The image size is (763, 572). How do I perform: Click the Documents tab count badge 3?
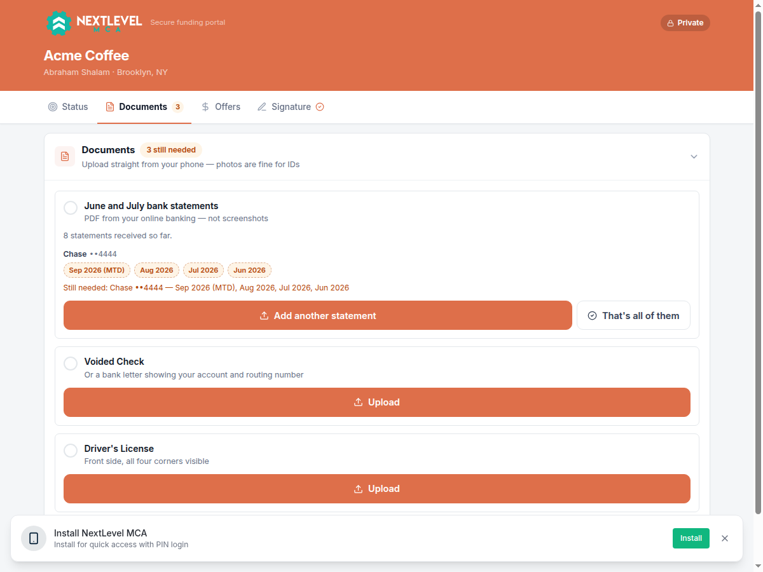pos(177,107)
